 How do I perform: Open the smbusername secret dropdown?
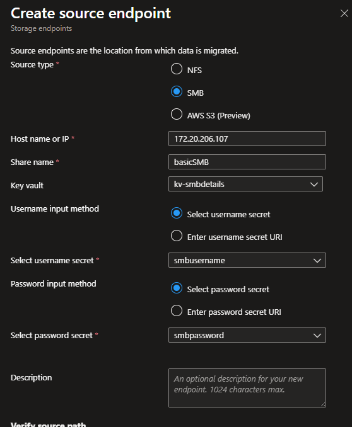tap(247, 260)
